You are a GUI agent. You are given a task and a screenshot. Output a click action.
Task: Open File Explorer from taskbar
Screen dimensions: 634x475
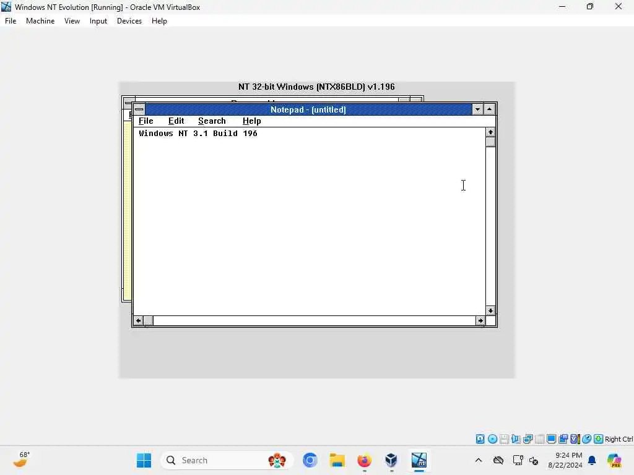point(337,460)
